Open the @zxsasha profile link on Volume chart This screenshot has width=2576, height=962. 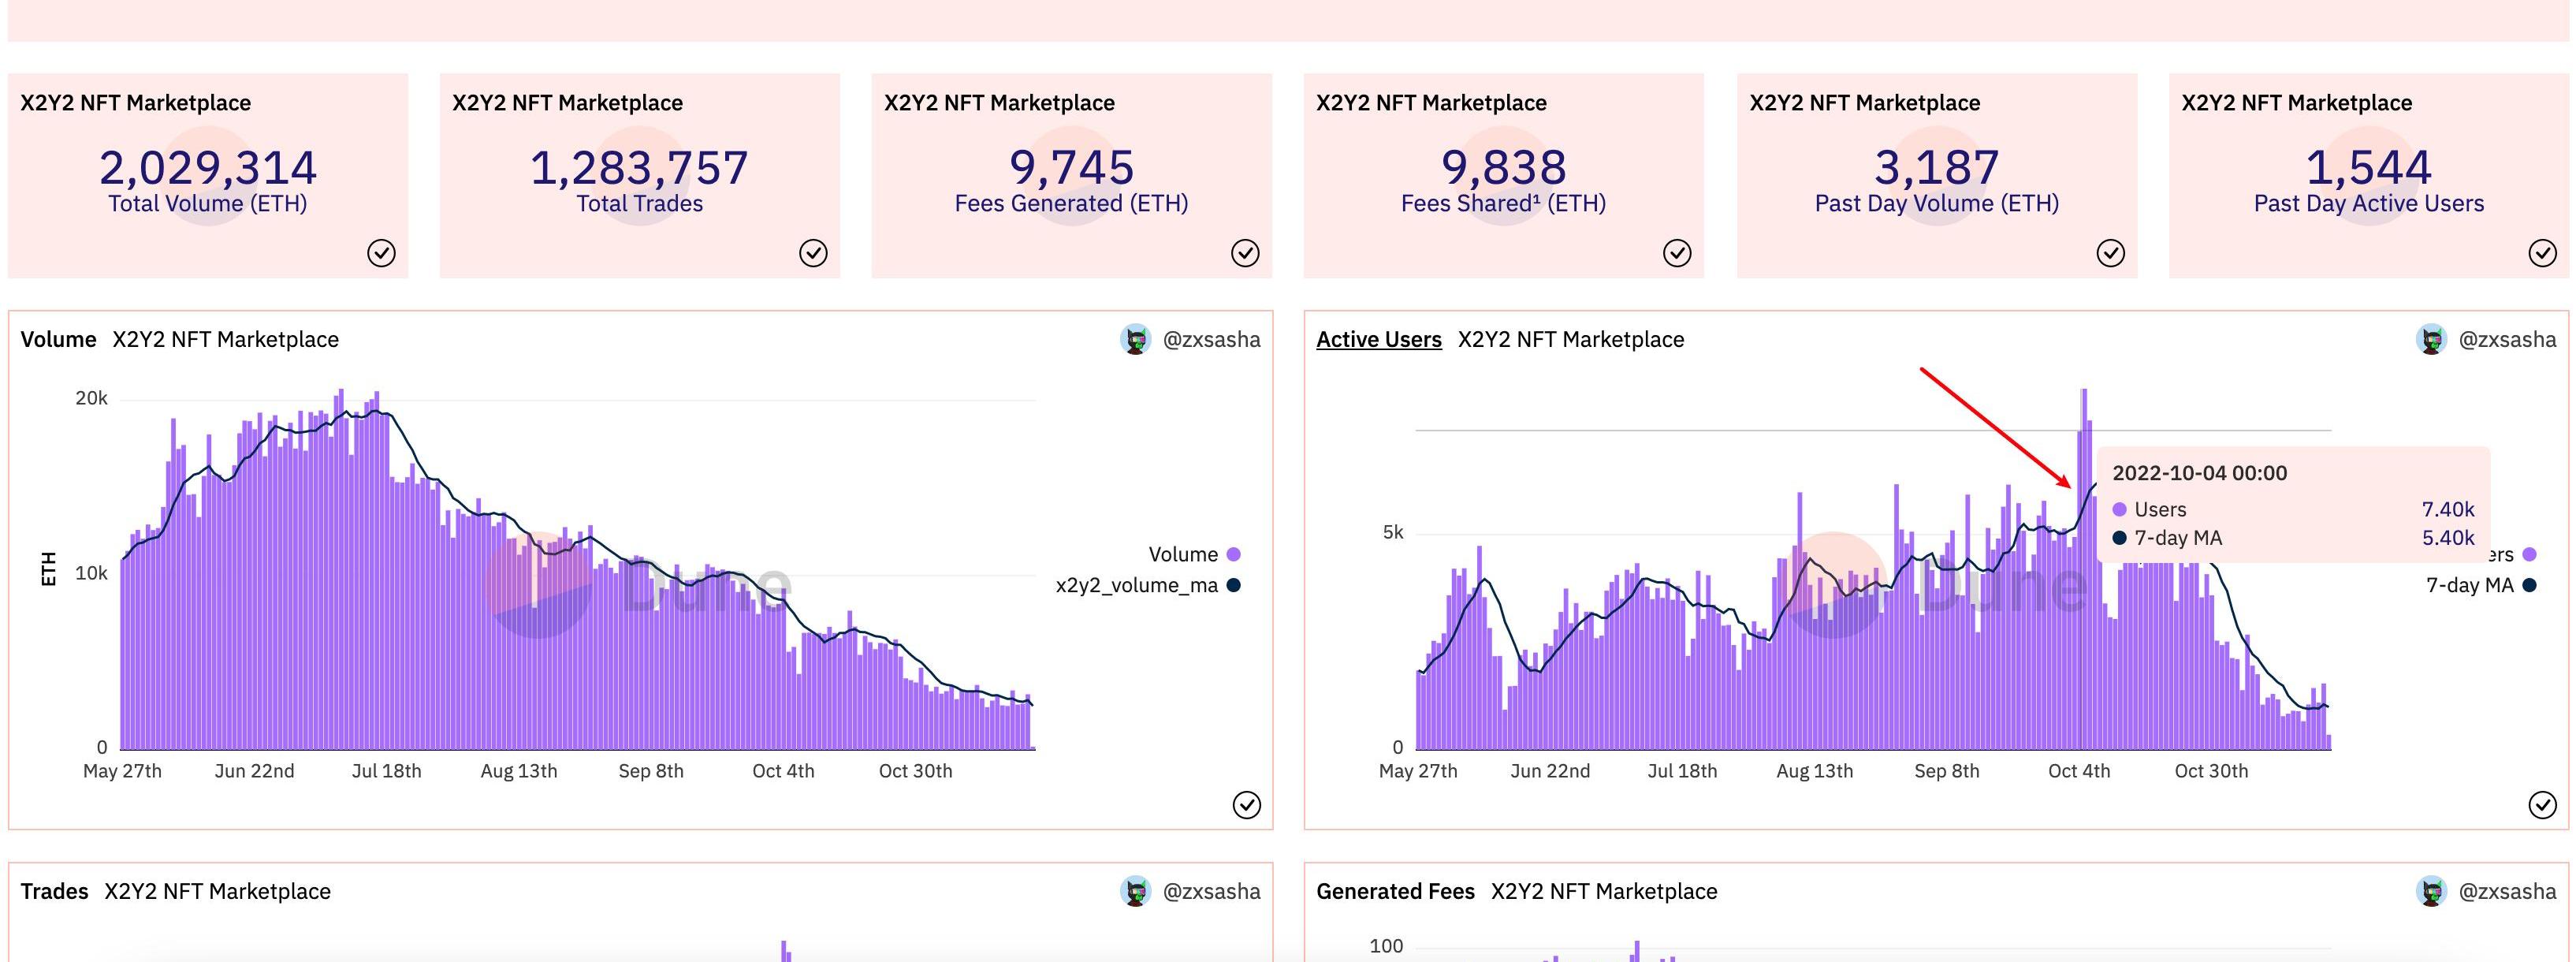coord(1211,340)
